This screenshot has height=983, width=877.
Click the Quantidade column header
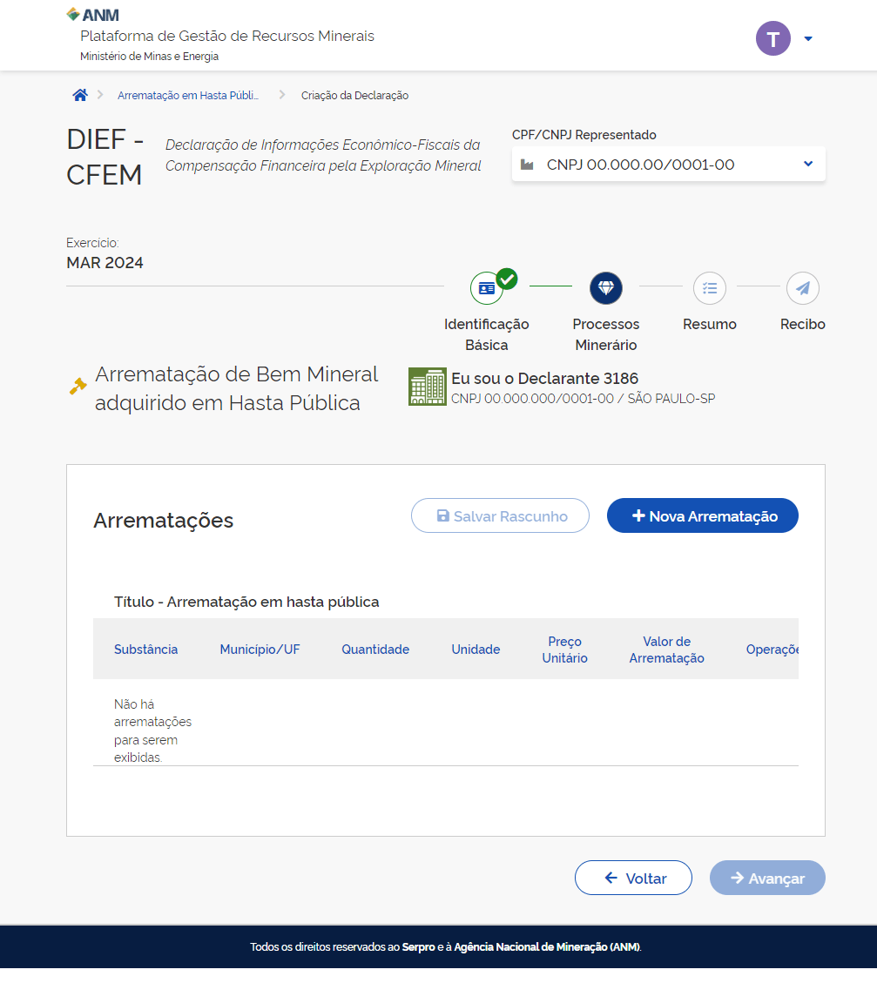pos(375,650)
